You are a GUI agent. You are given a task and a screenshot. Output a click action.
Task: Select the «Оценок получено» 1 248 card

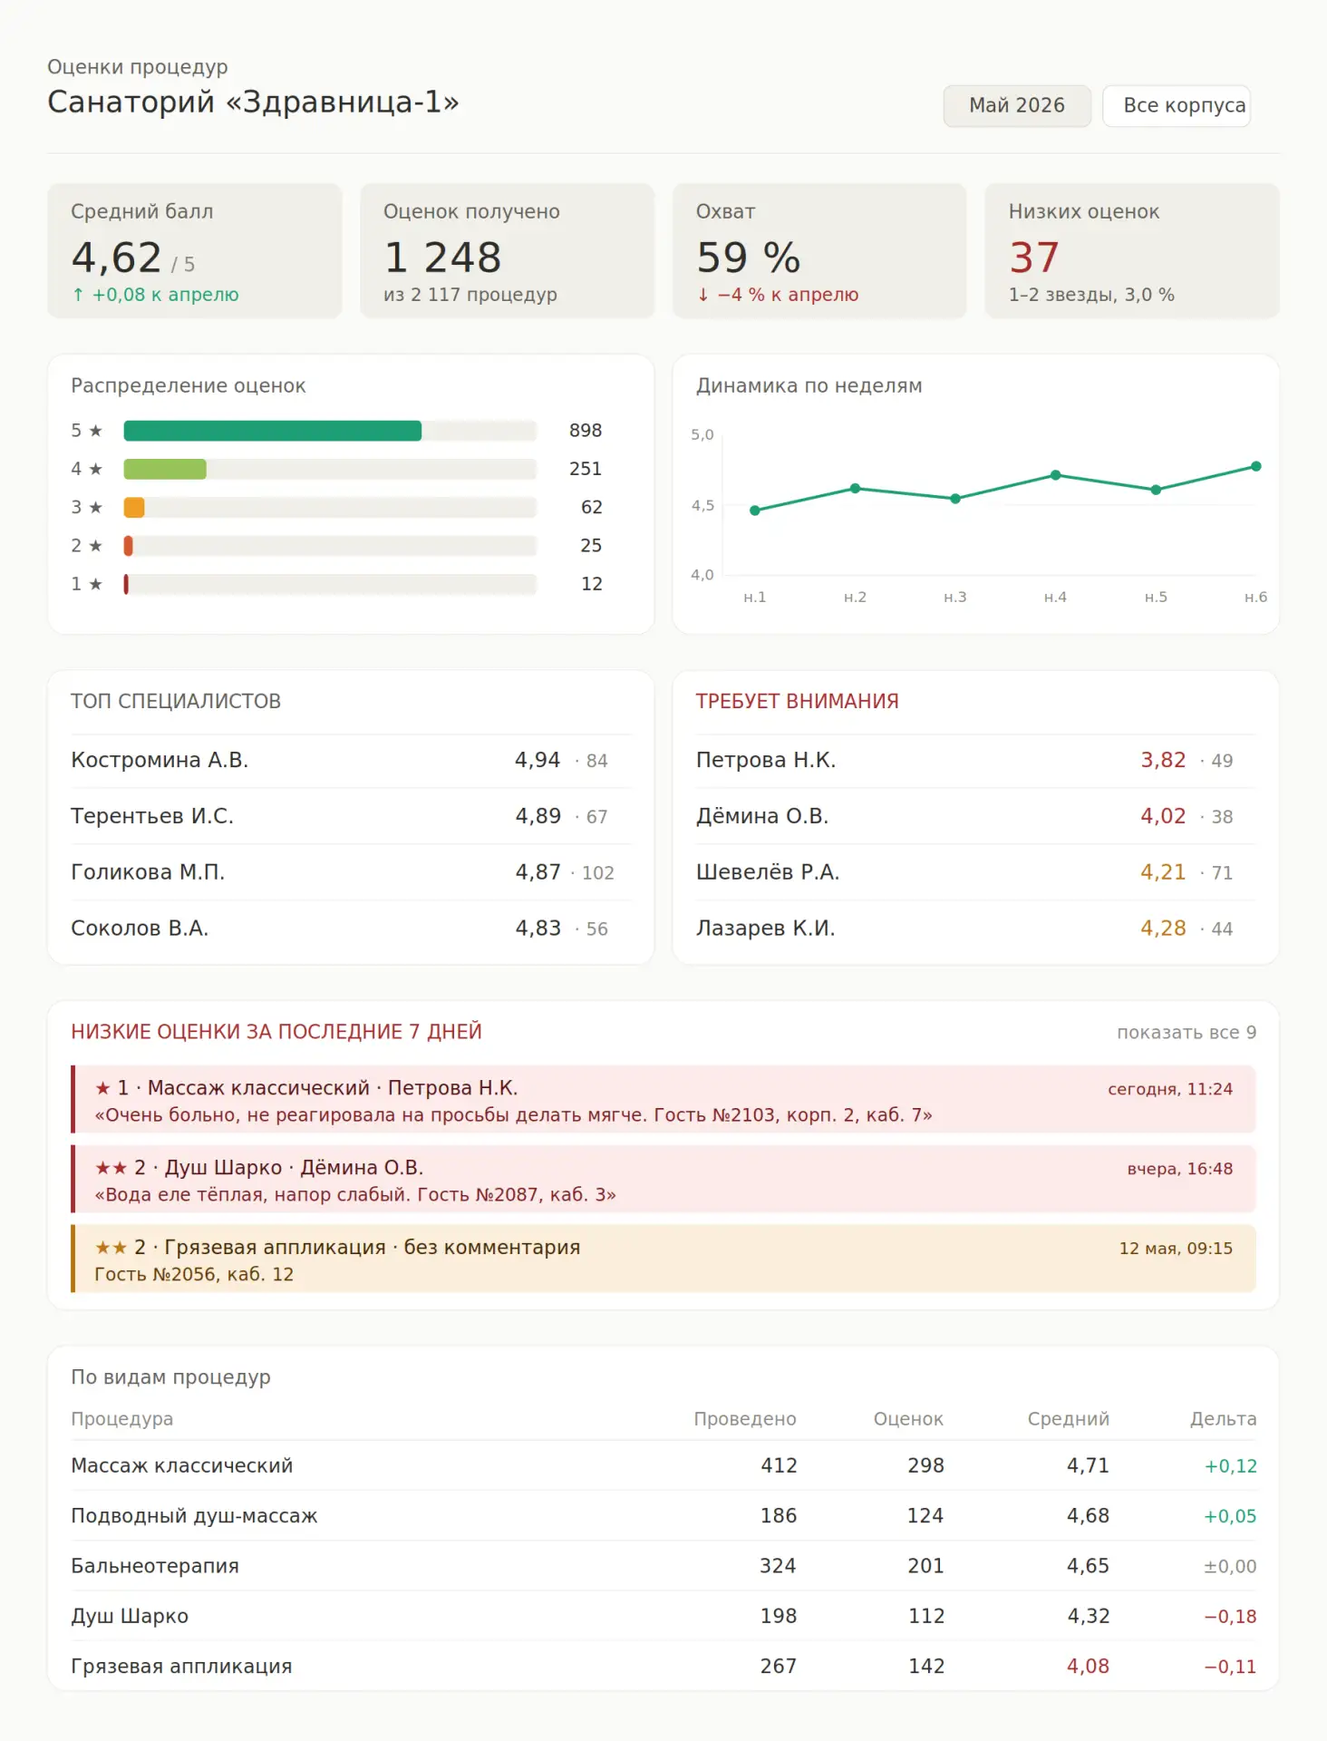pyautogui.click(x=508, y=251)
